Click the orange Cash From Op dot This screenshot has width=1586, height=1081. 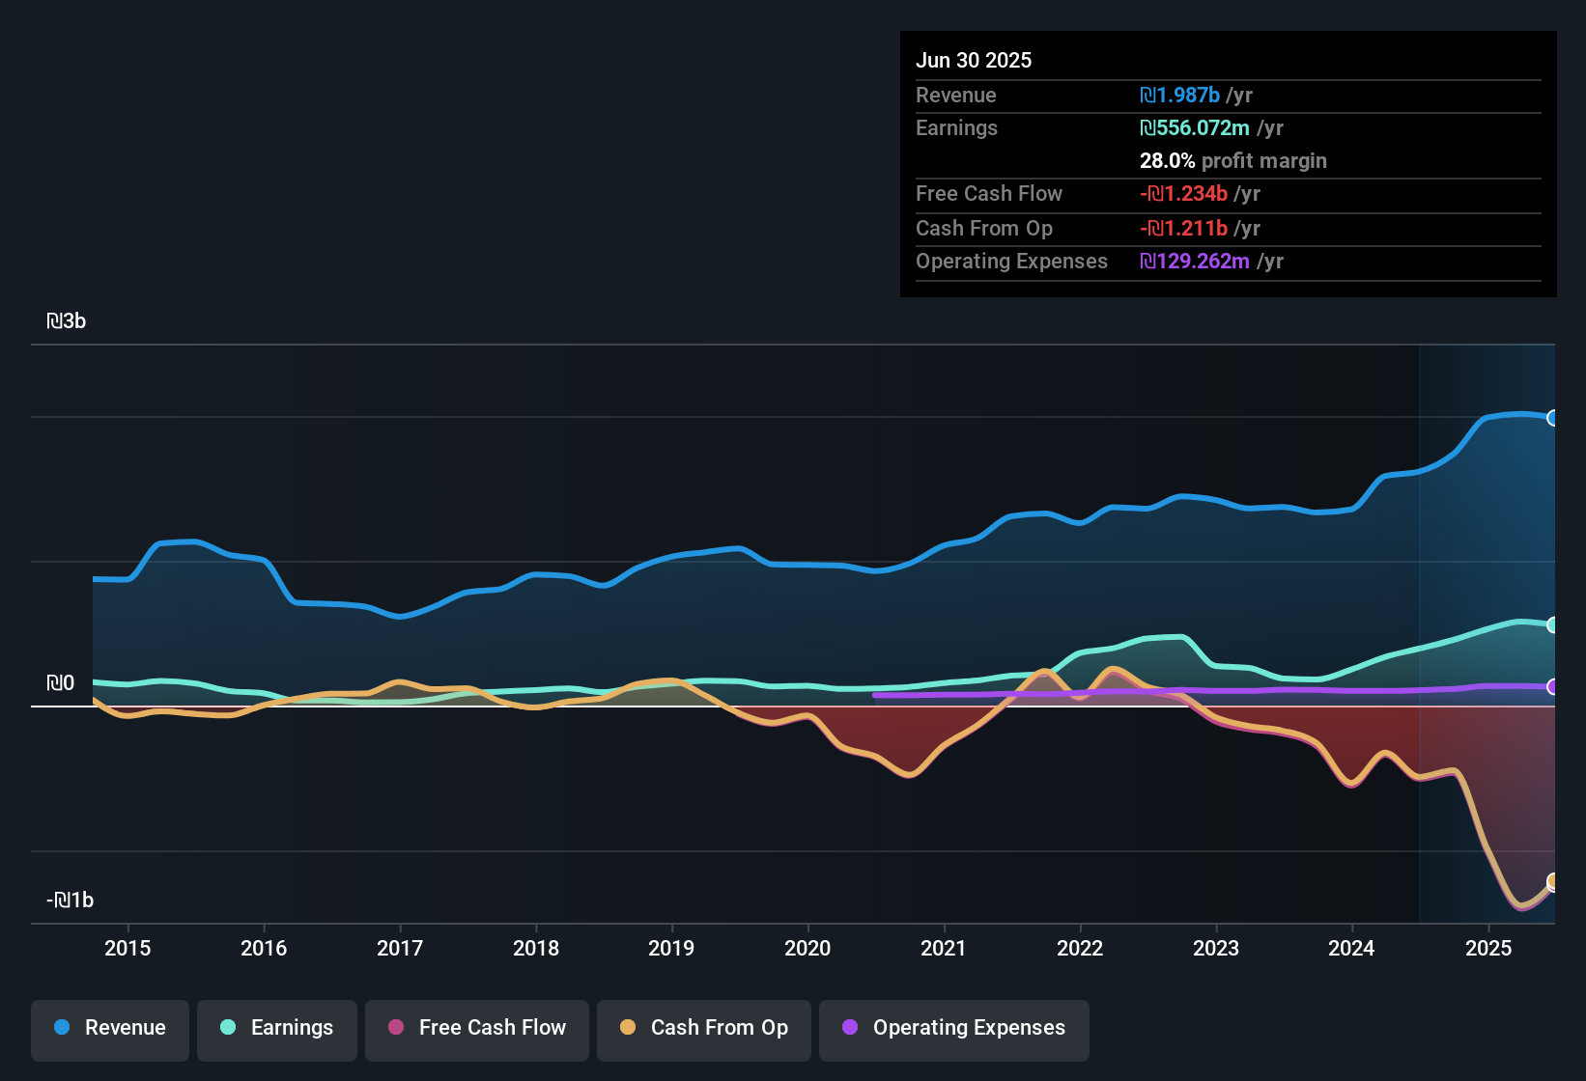coord(628,1028)
